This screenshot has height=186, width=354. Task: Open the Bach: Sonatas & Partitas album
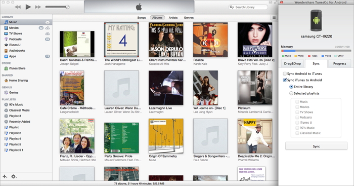point(77,44)
